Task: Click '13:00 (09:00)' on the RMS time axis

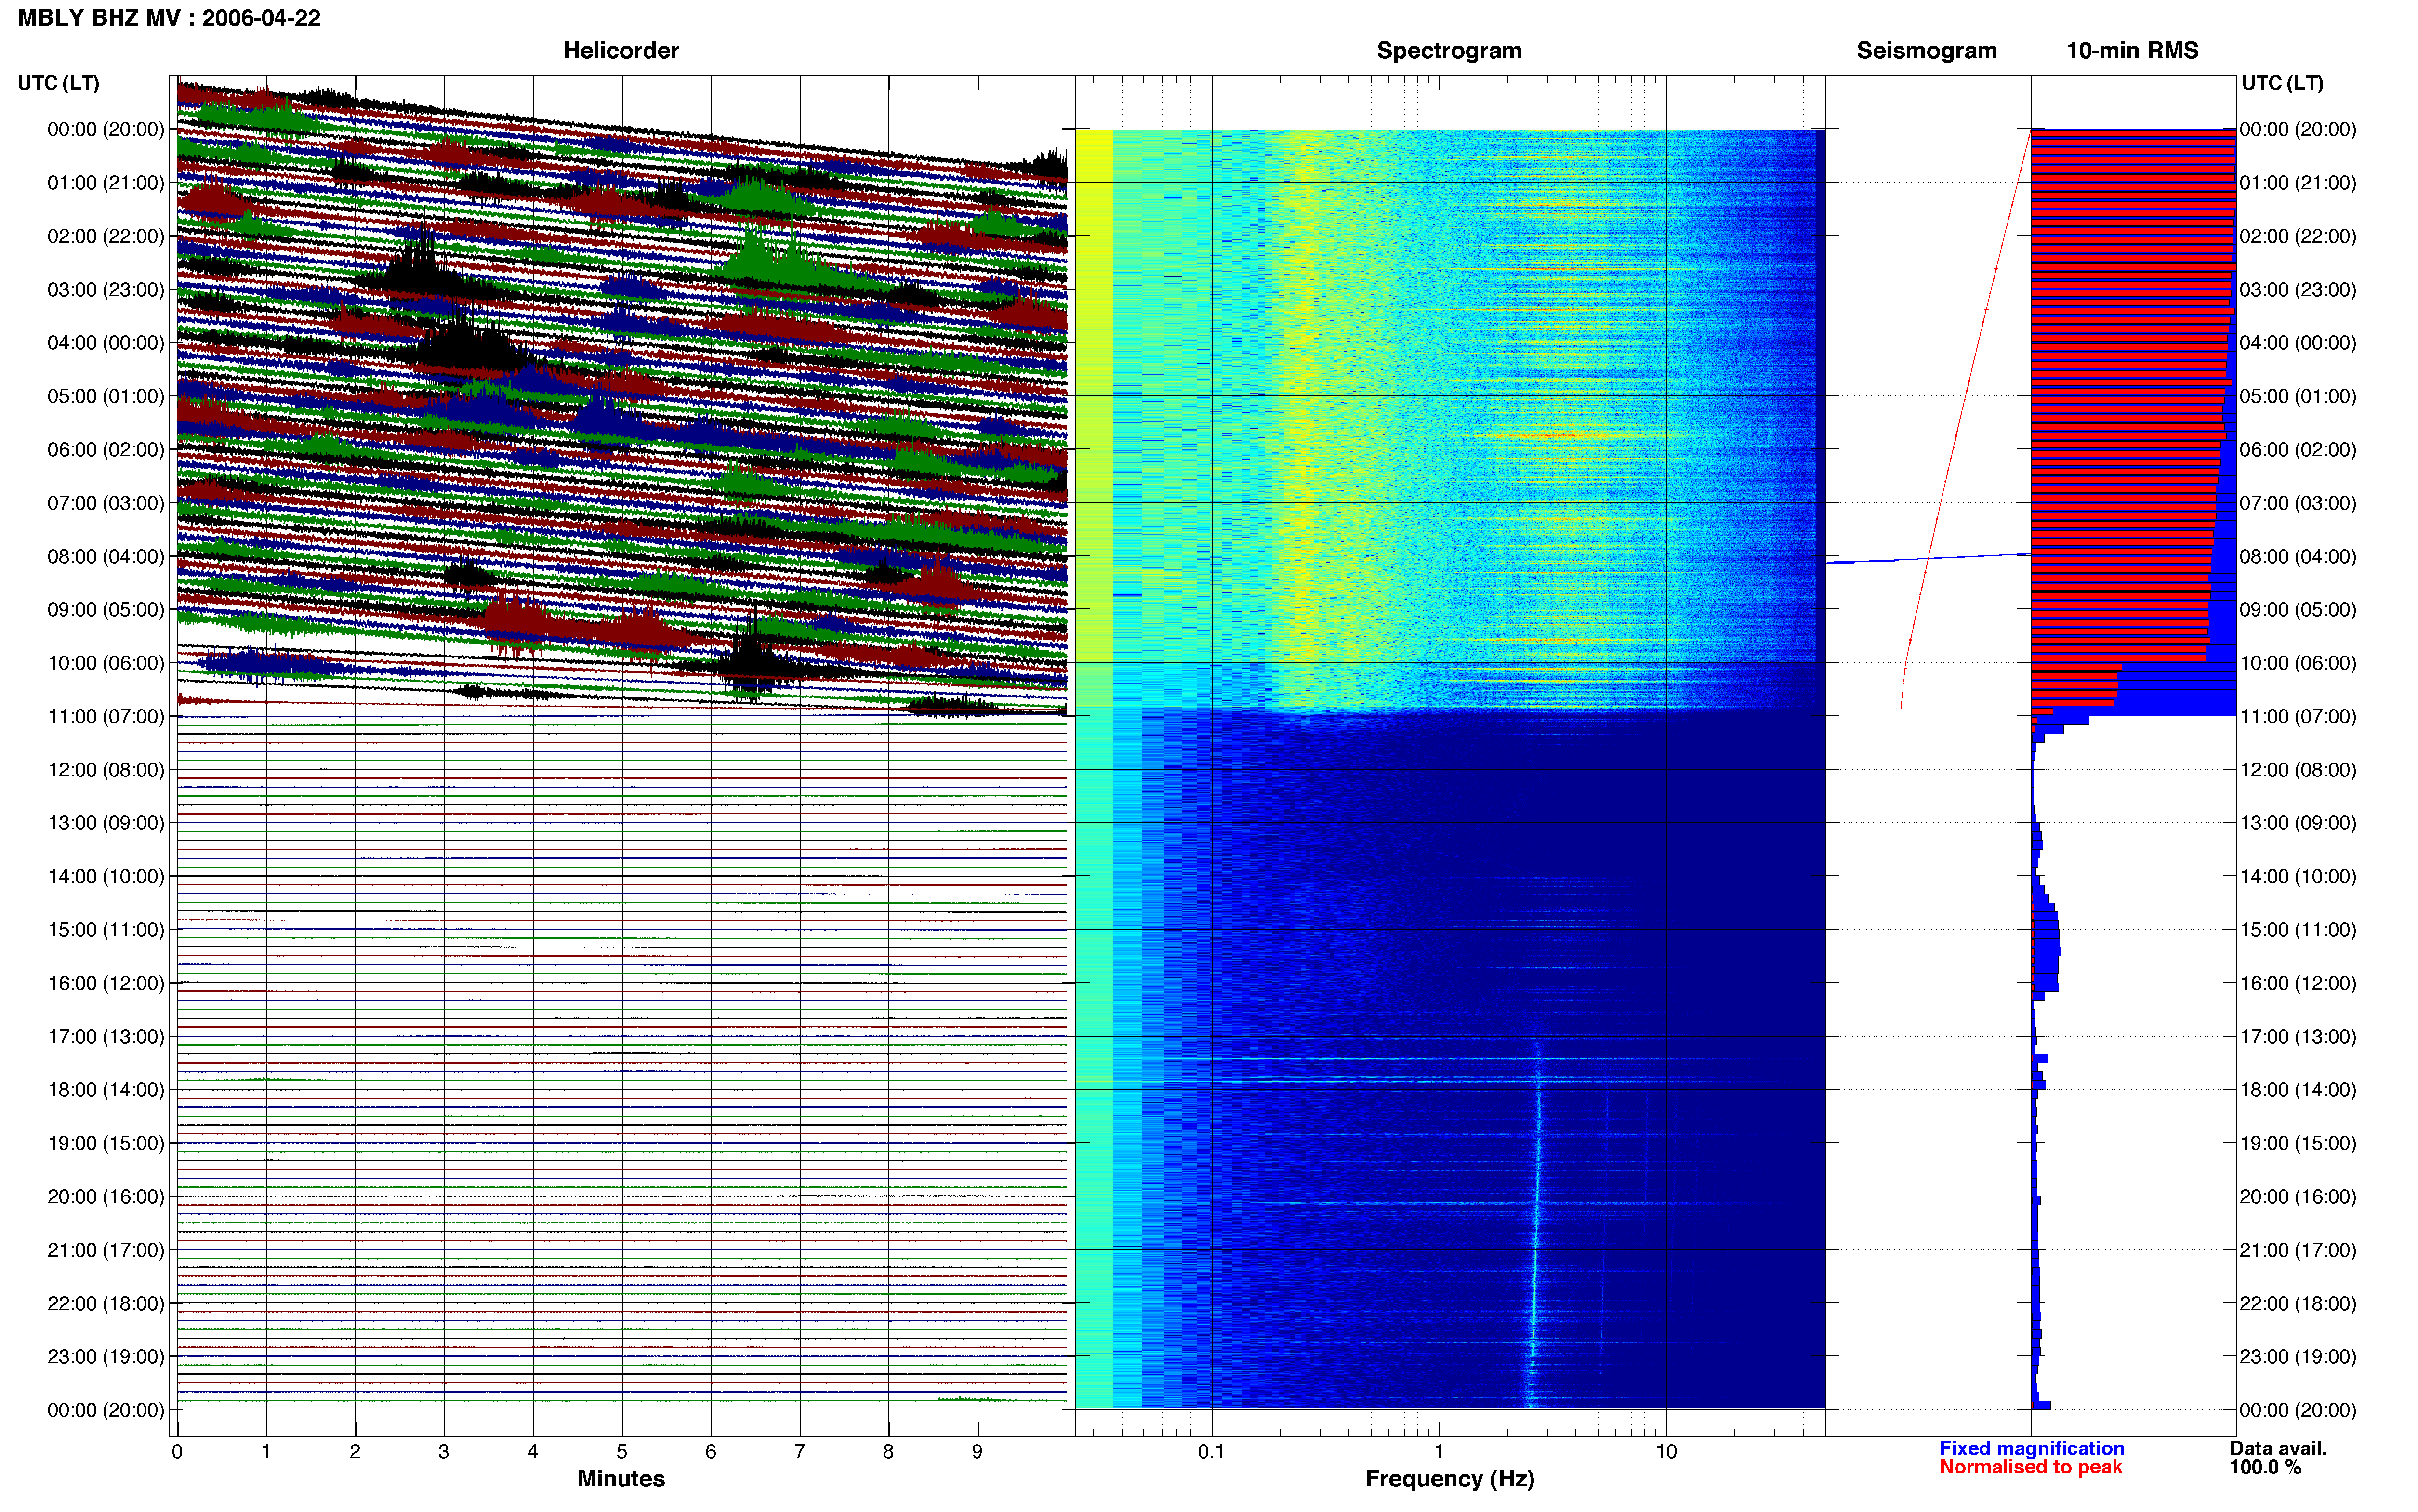Action: tap(2298, 823)
